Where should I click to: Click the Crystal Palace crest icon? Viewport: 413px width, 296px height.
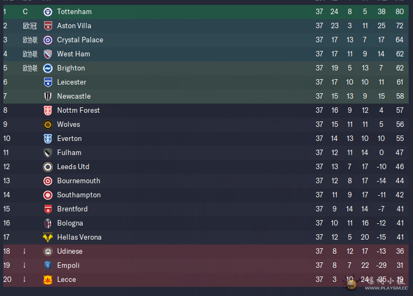48,40
